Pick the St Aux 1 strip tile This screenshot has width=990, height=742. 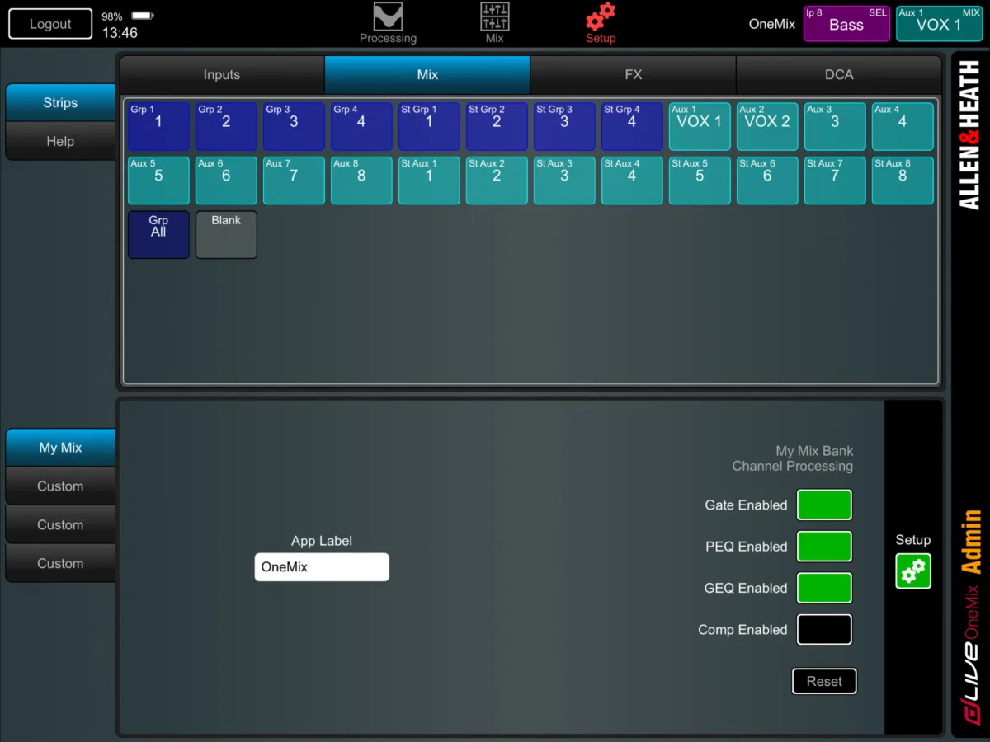coord(429,181)
